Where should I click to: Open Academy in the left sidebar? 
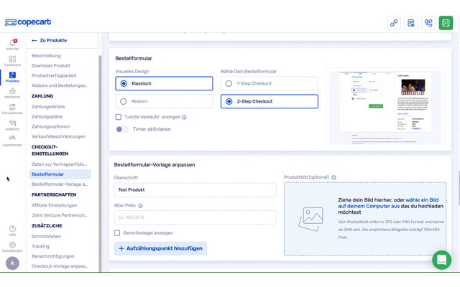[x=12, y=126]
